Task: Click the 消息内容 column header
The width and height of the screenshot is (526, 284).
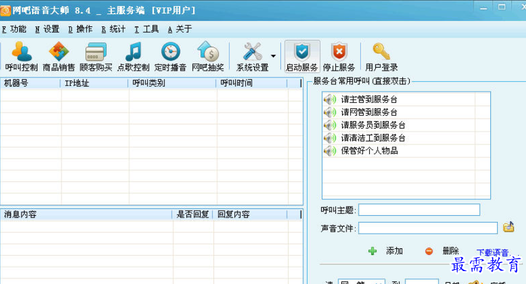Action: tap(86, 215)
